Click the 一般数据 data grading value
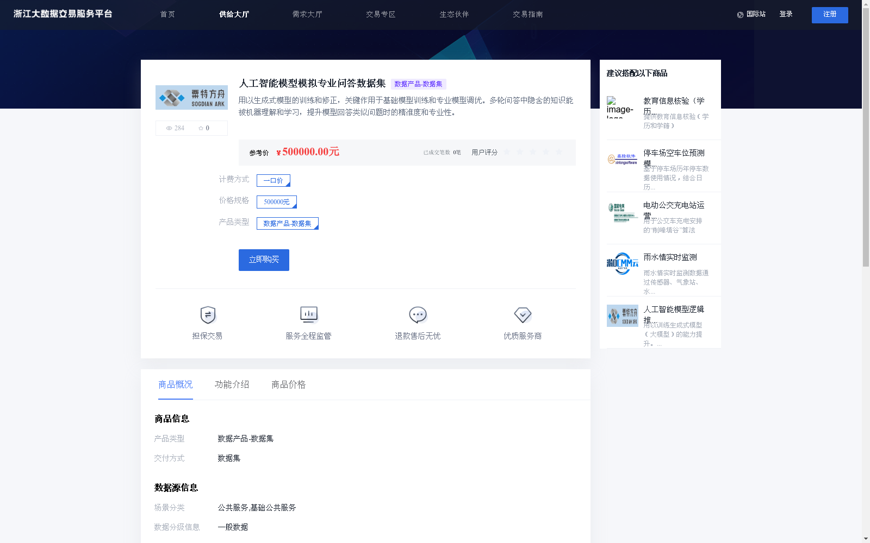The image size is (870, 543). 233,527
